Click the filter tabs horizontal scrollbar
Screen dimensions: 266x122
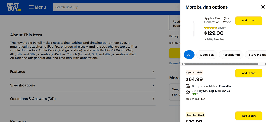pyautogui.click(x=221, y=64)
